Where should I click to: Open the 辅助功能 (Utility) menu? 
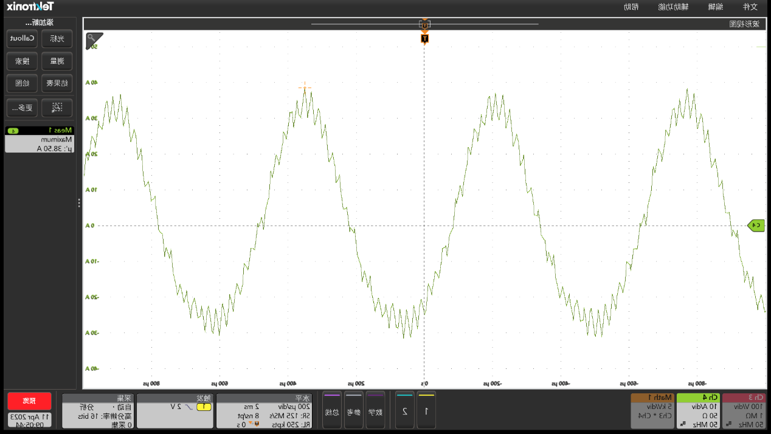[673, 7]
